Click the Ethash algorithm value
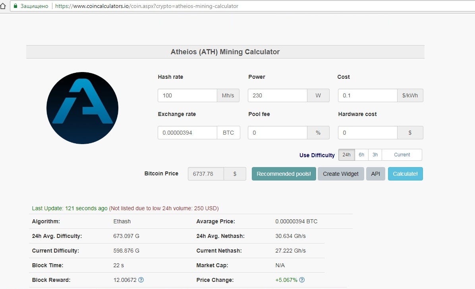This screenshot has width=475, height=289. point(122,221)
